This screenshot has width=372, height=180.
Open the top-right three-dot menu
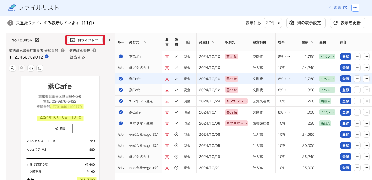click(x=355, y=8)
